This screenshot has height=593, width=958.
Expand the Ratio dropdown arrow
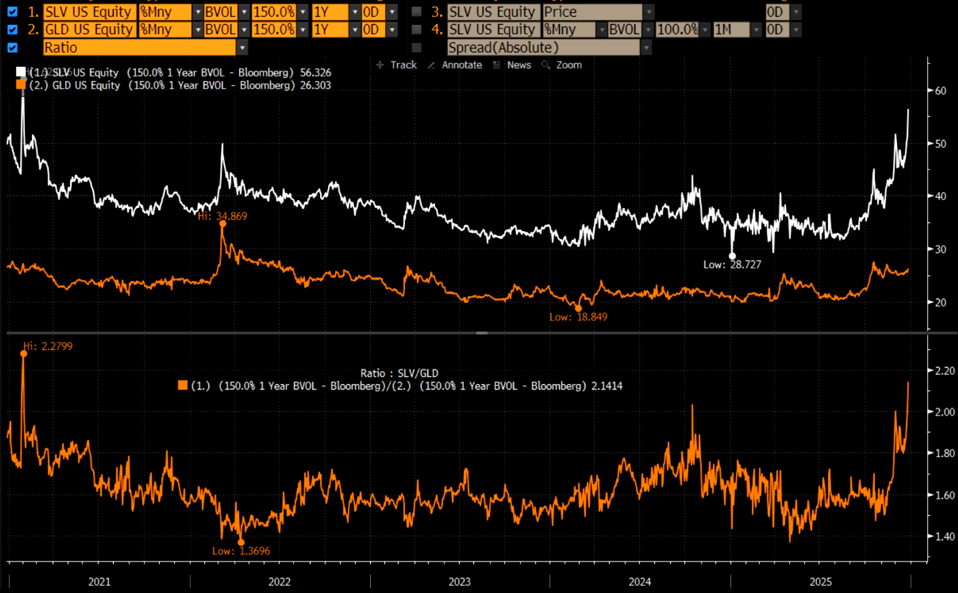point(242,48)
